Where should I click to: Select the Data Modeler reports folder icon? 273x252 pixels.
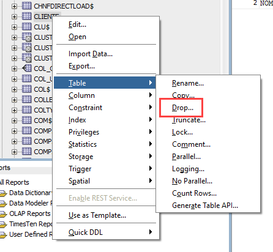click(x=4, y=204)
